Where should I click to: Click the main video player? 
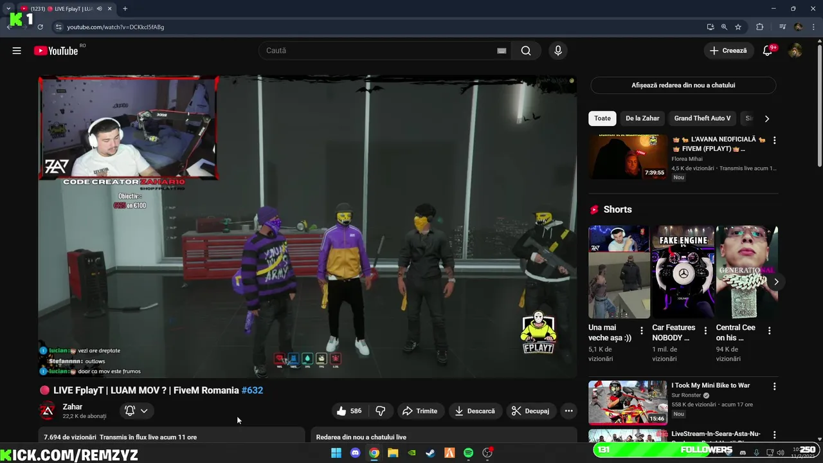click(307, 226)
